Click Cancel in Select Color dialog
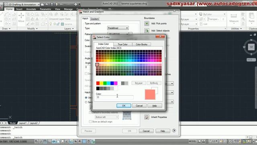This screenshot has width=257, height=145. click(x=139, y=106)
